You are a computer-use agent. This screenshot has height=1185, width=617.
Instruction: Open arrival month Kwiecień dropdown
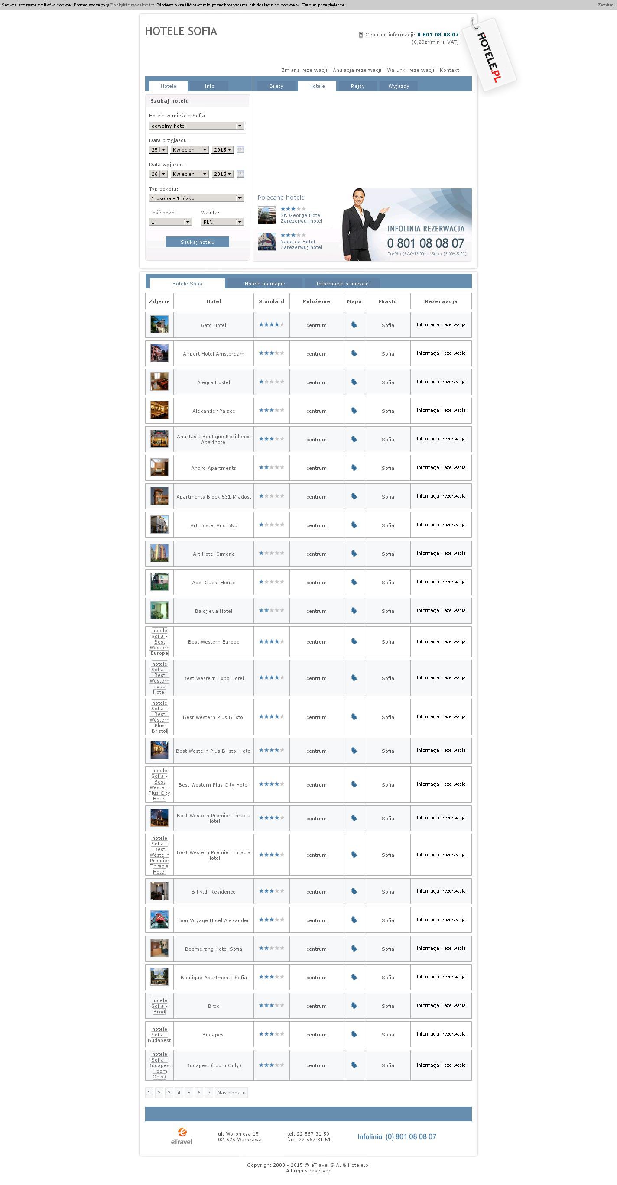tap(190, 150)
